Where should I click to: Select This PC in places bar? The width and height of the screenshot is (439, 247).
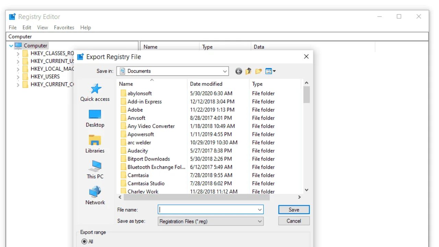(x=95, y=170)
